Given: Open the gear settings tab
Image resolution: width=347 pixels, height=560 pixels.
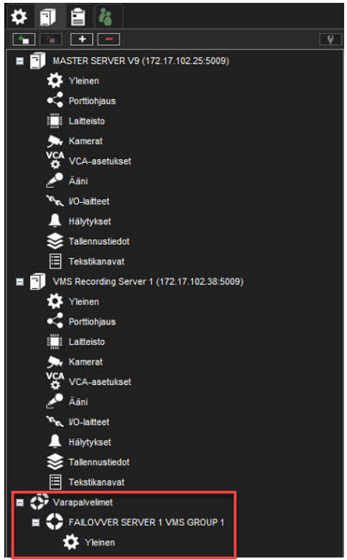Looking at the screenshot, I should click(19, 16).
